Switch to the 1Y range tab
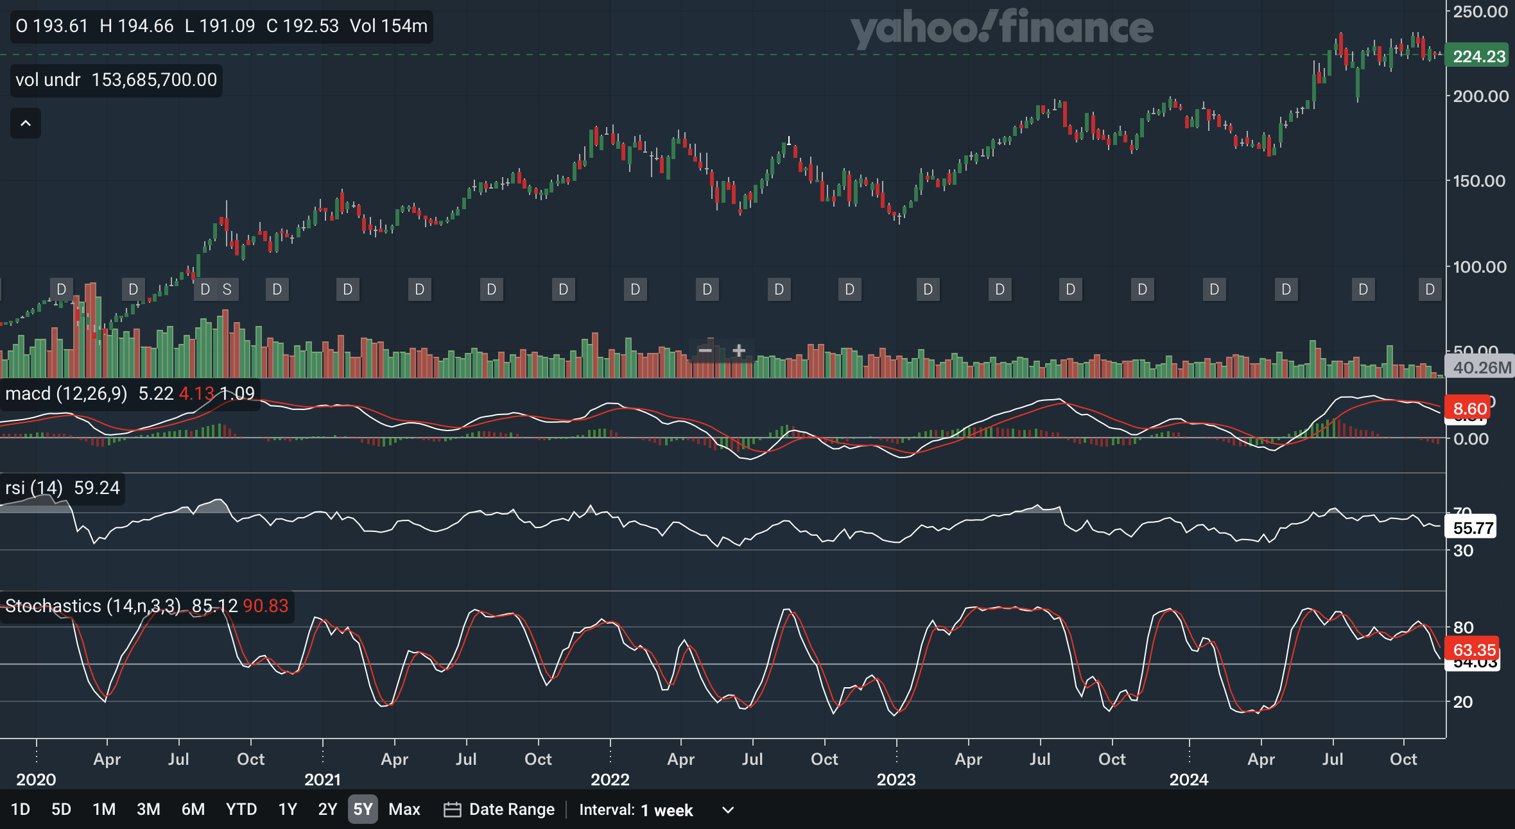Screen dimensions: 1515x829 click(288, 810)
